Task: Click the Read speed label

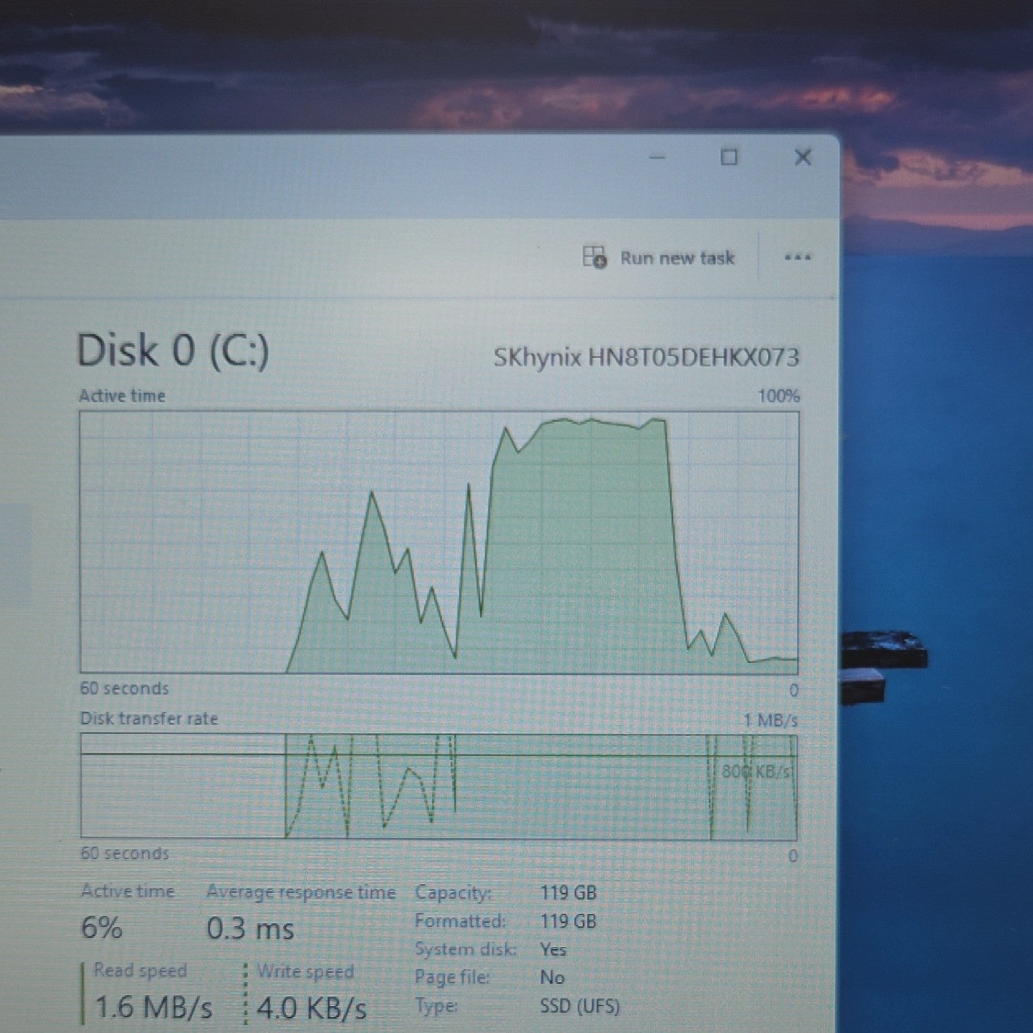Action: tap(140, 970)
